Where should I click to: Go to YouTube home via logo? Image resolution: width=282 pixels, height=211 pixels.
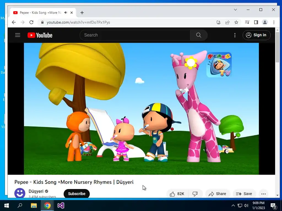click(40, 35)
